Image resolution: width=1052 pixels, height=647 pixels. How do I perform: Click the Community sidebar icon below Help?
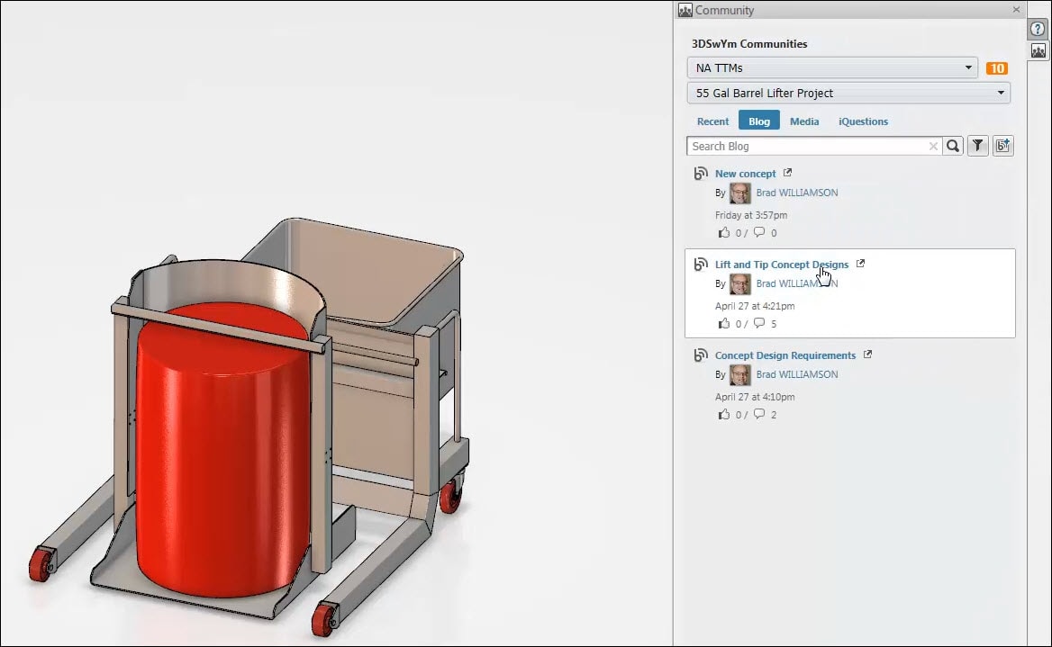click(1038, 51)
